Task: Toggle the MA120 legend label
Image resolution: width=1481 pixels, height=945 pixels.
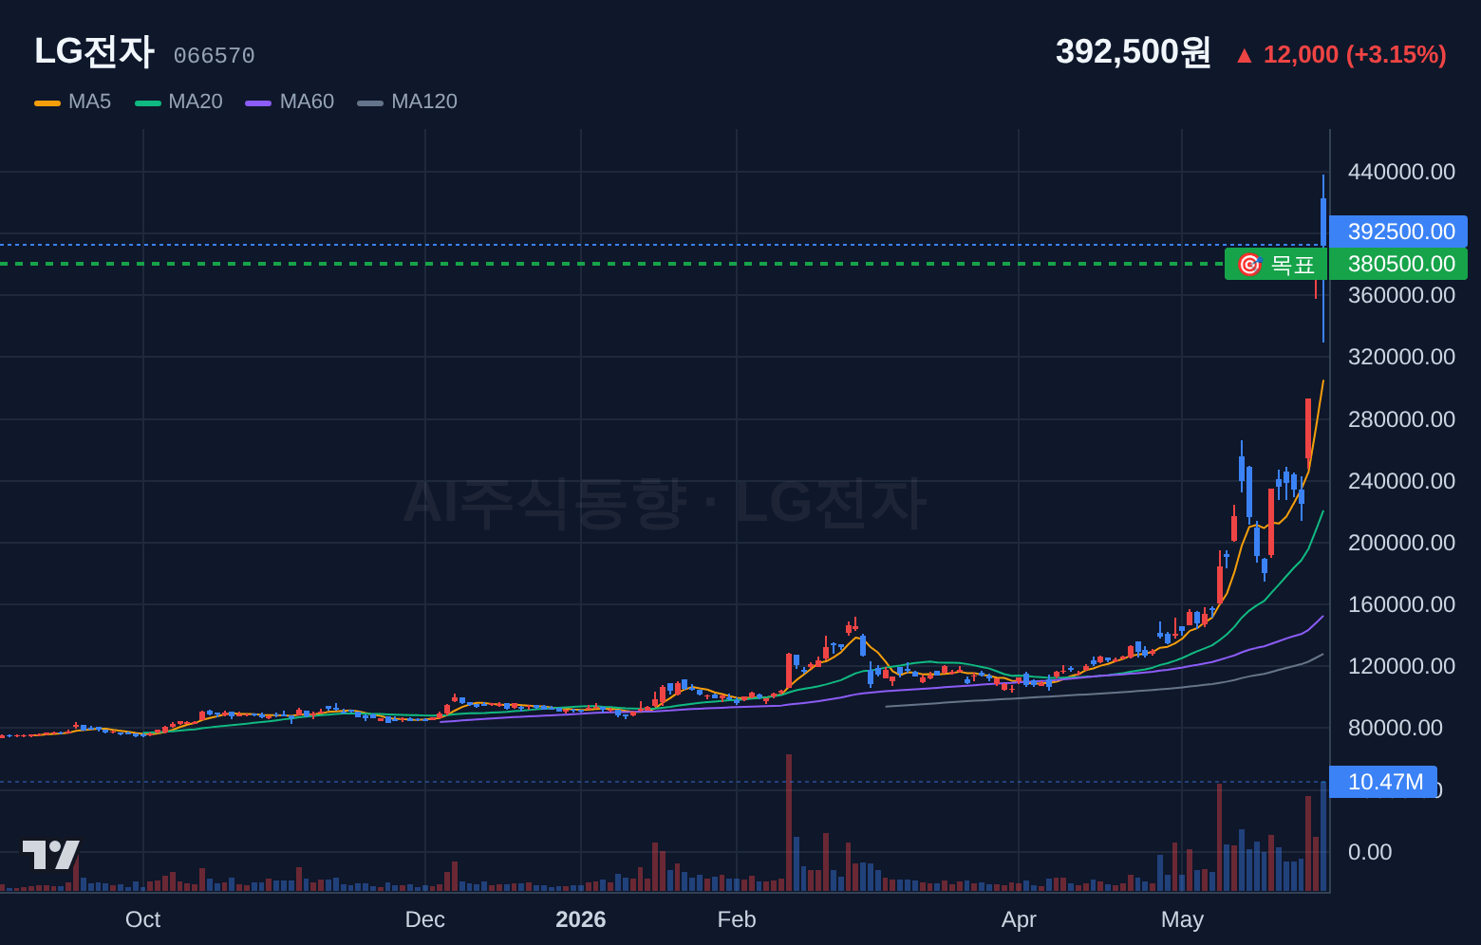Action: (424, 102)
